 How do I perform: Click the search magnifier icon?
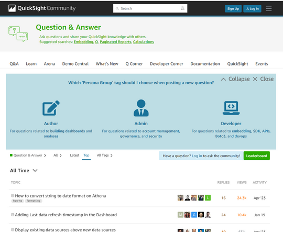click(x=117, y=8)
